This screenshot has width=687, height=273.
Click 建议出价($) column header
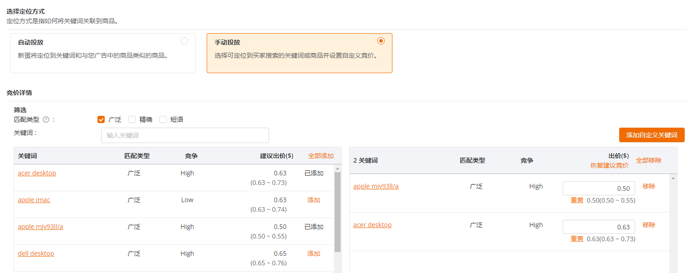pos(277,156)
